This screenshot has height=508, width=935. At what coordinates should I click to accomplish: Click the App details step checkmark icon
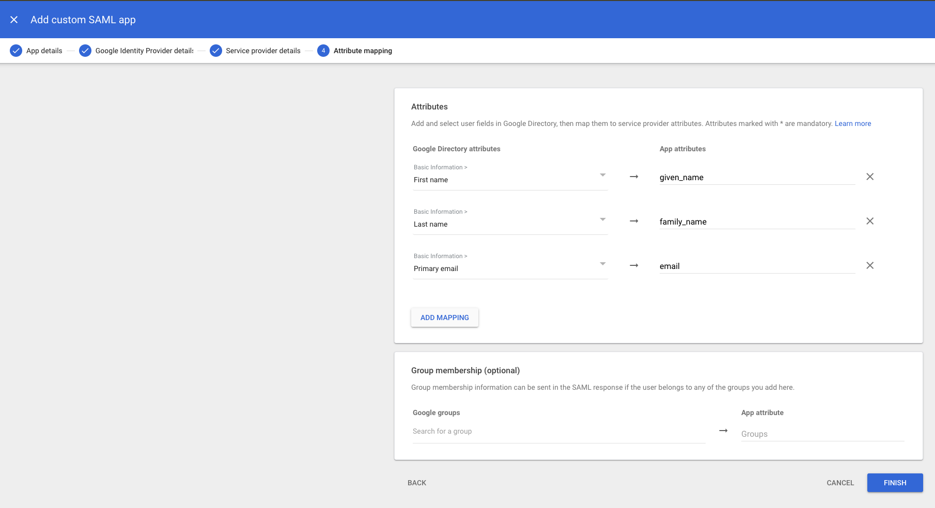pos(16,51)
